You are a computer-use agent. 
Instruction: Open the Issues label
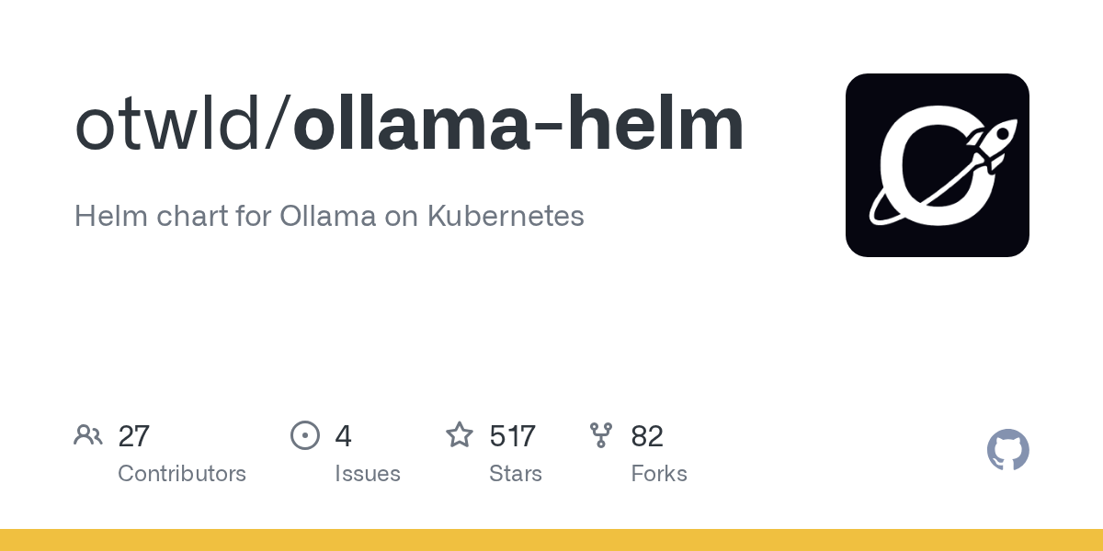pos(368,474)
